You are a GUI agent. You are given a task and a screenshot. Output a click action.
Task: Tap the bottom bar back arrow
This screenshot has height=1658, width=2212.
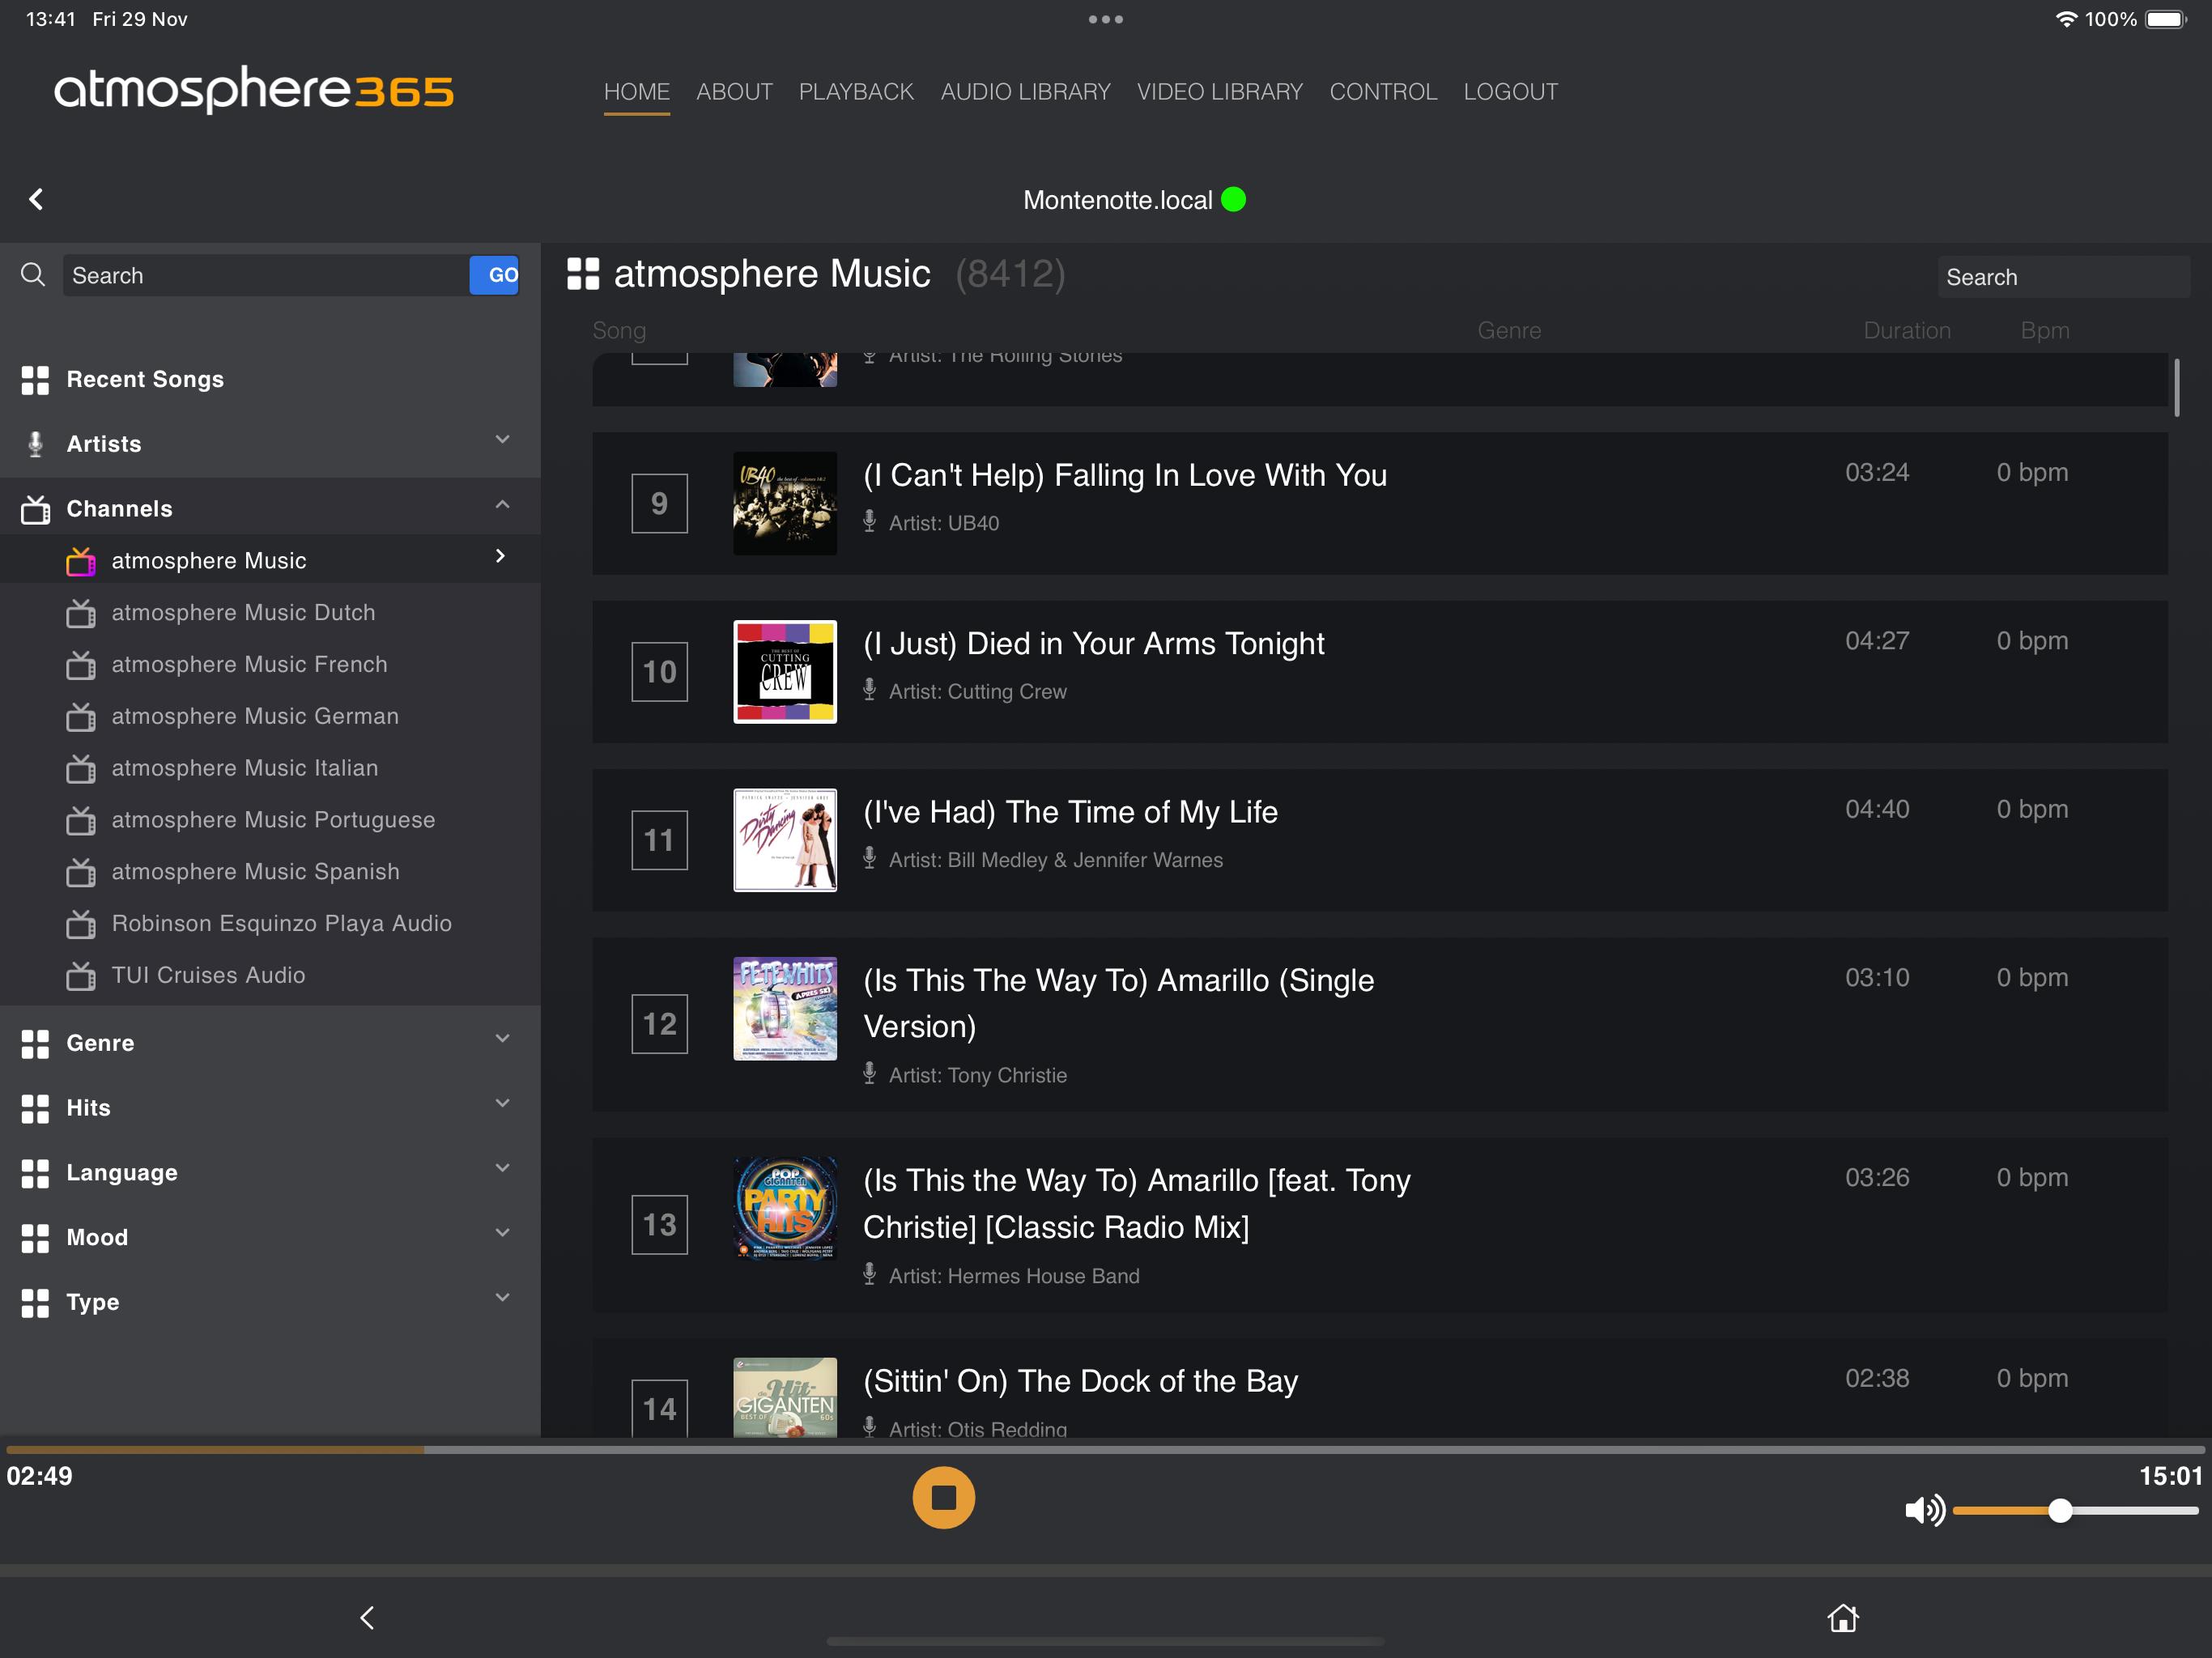click(x=367, y=1618)
